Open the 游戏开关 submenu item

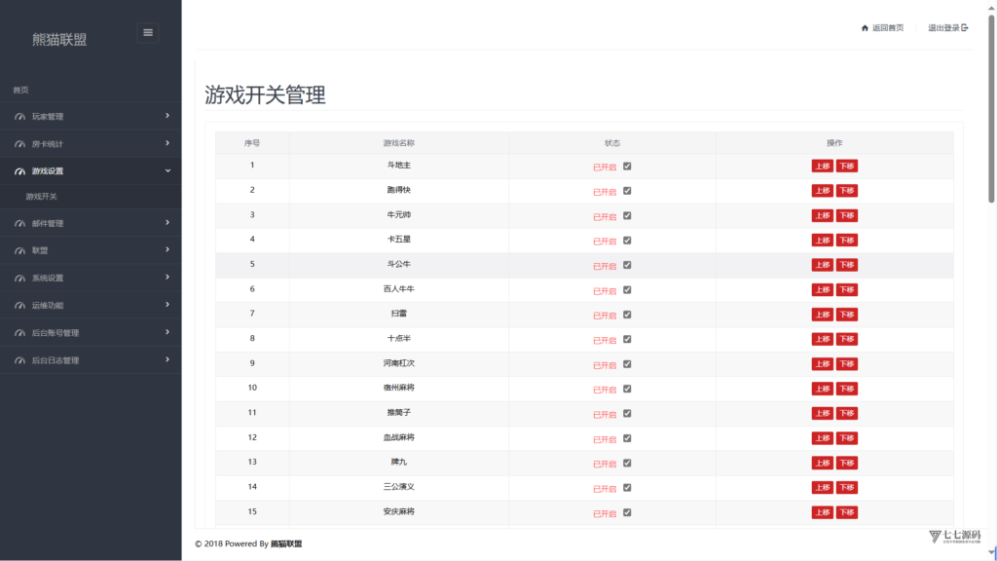click(41, 197)
